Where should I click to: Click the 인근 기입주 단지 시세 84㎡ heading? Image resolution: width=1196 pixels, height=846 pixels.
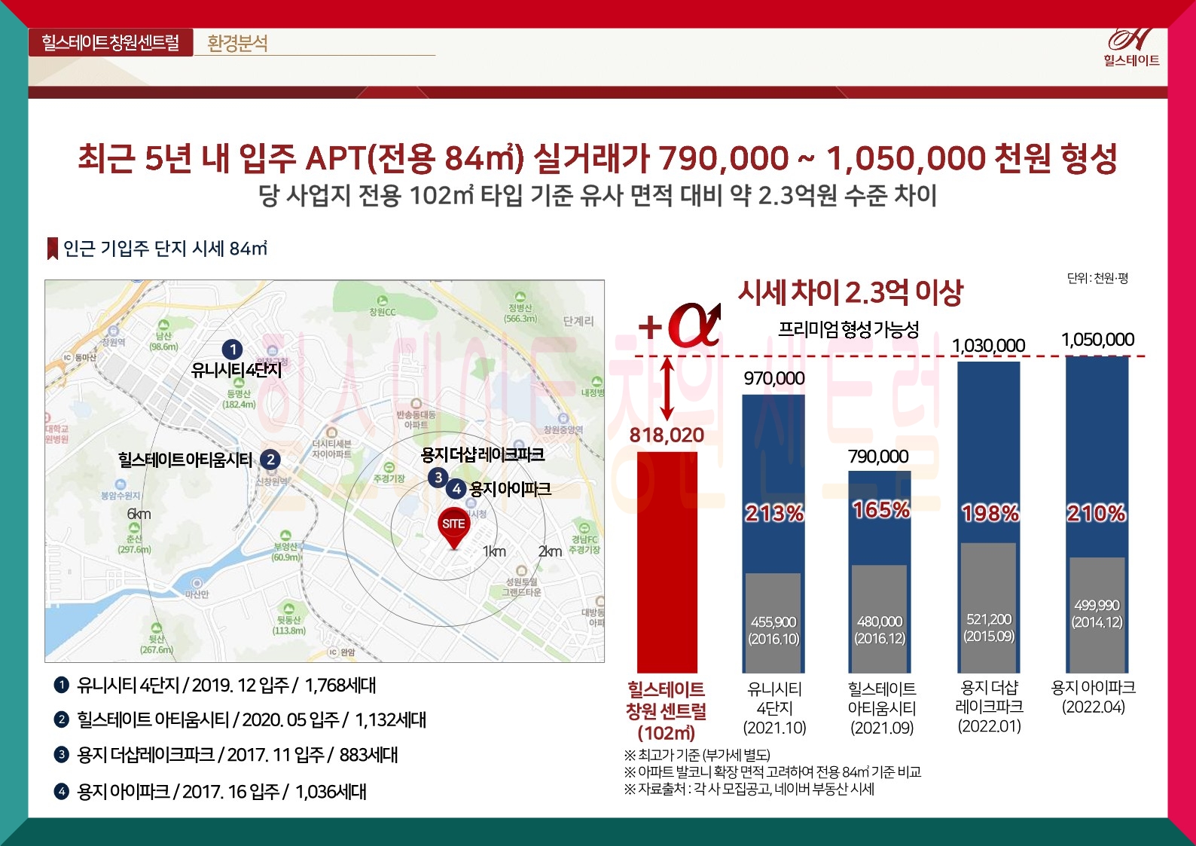pos(165,248)
